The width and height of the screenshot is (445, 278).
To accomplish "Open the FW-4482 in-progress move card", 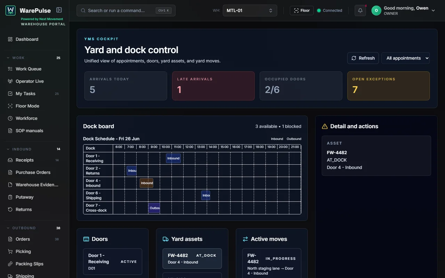I will [x=272, y=263].
